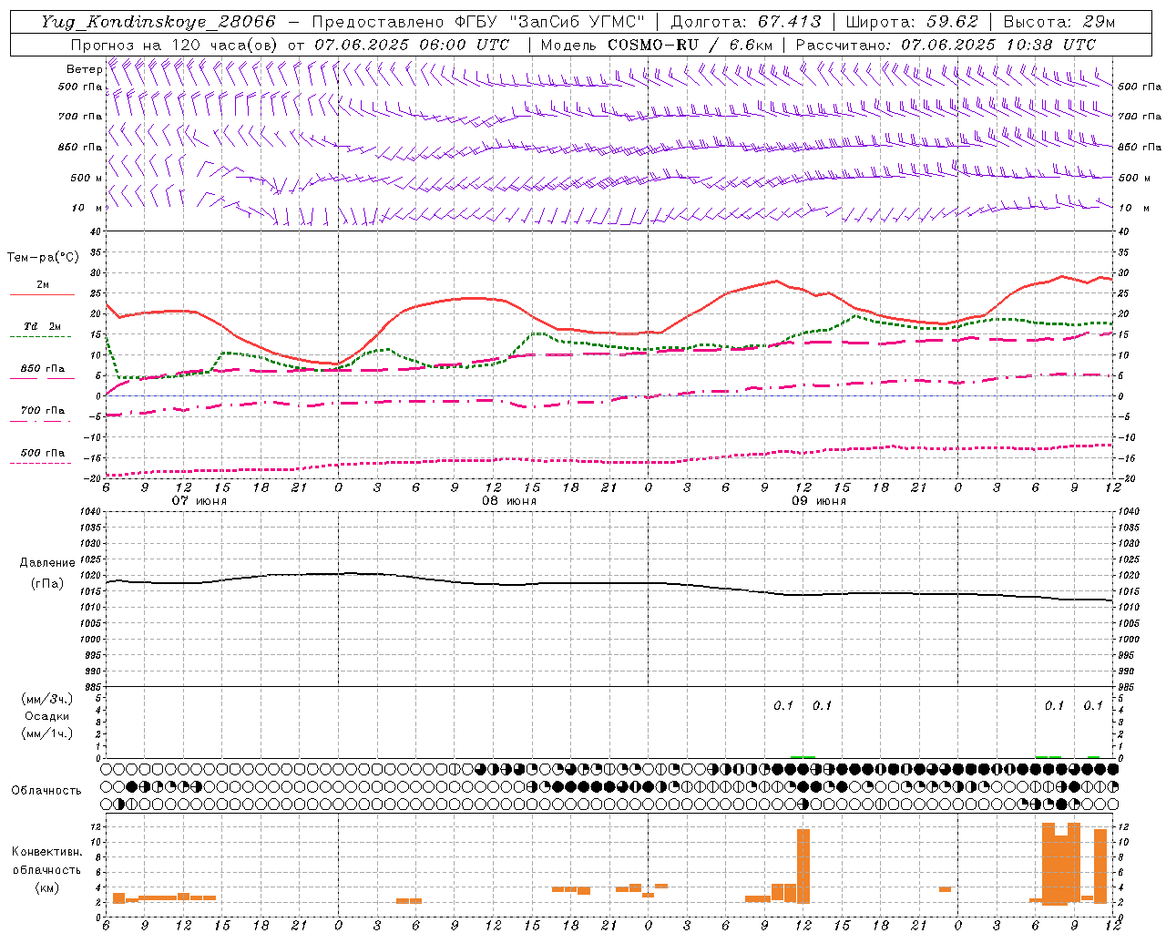Select the Прогноз на 120 часа(ов) text
1166x933 pixels.
click(176, 45)
